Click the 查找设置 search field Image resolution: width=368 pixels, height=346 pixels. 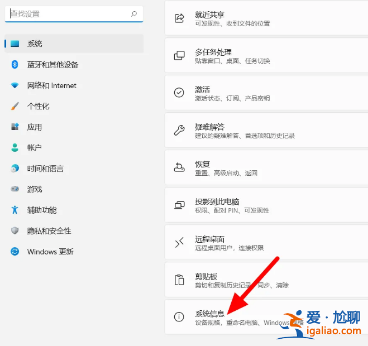74,14
